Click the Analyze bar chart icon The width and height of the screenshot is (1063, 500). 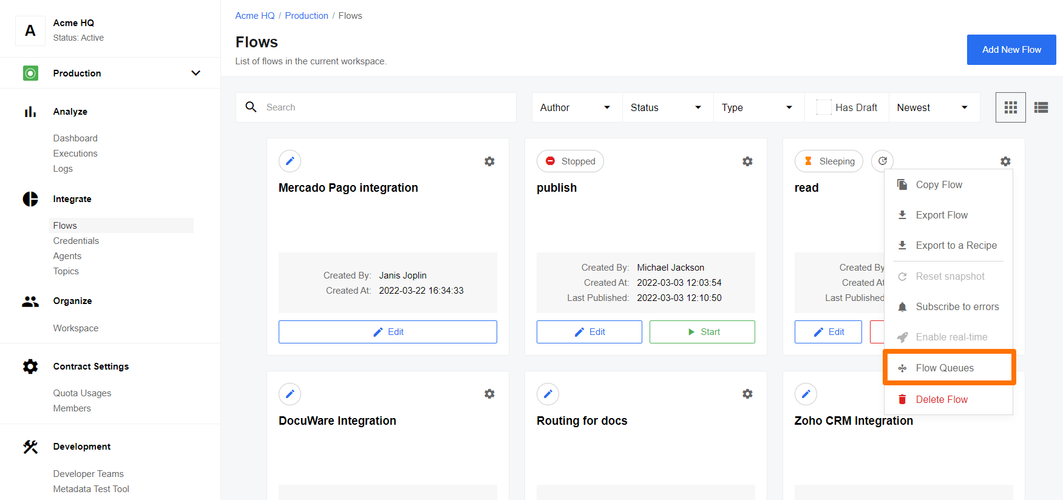pos(30,112)
